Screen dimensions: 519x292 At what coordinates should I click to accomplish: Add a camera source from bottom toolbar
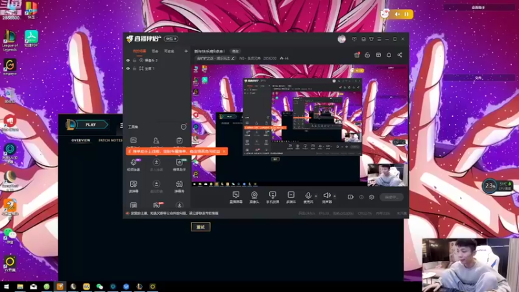pyautogui.click(x=254, y=197)
